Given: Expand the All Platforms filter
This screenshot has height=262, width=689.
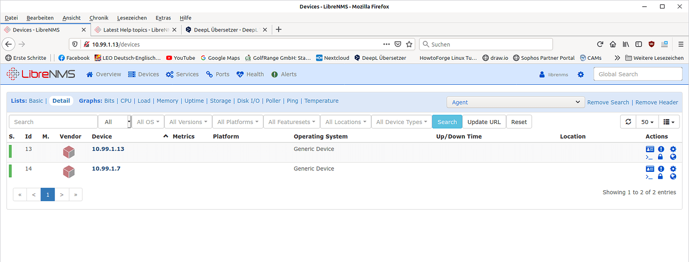Looking at the screenshot, I should point(238,122).
